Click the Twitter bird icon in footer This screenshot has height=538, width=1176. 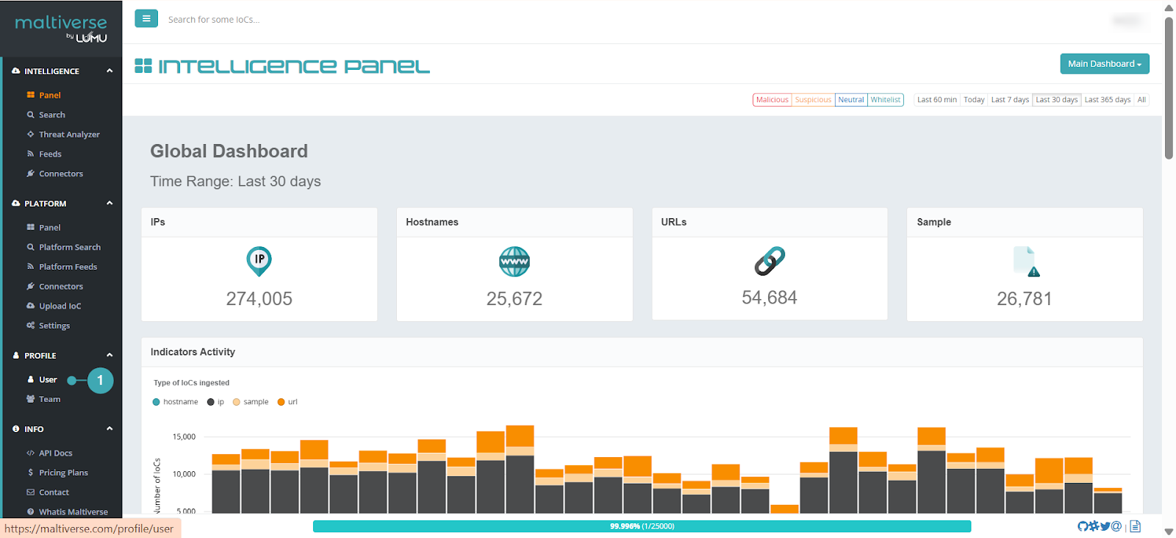[x=1105, y=526]
